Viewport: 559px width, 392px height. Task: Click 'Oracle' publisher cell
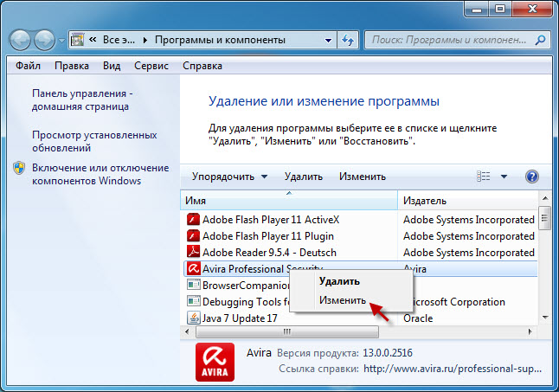click(418, 318)
